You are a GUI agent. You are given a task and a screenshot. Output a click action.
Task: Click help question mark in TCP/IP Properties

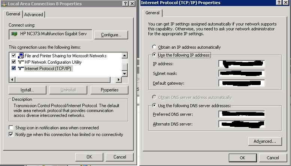click(x=279, y=3)
